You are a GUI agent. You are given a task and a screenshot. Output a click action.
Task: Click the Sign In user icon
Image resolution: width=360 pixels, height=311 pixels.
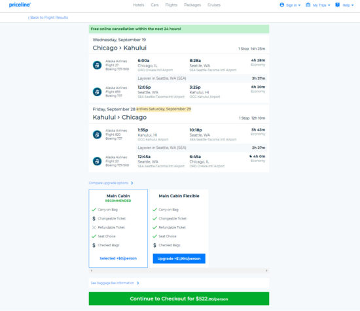coord(281,5)
